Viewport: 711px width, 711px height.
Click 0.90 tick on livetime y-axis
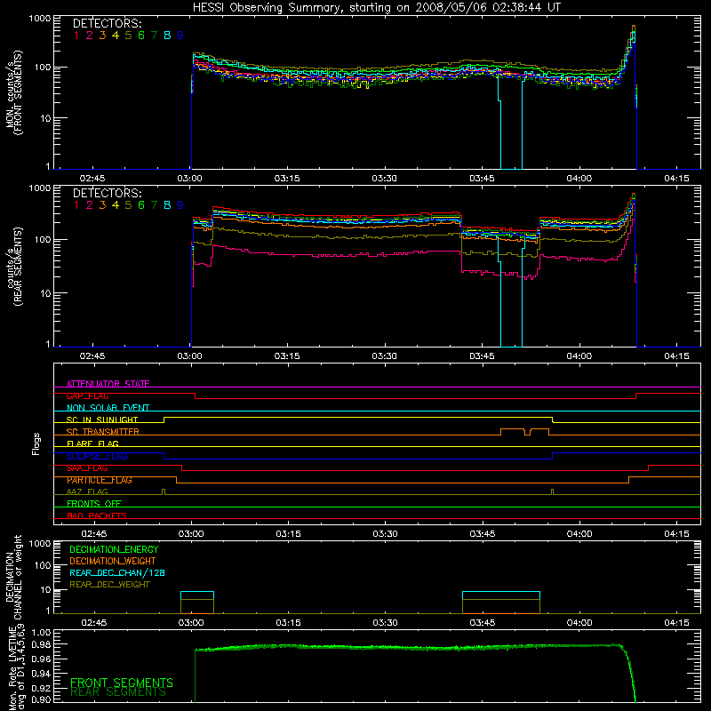pos(41,699)
